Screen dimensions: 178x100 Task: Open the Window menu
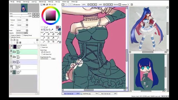click(x=66, y=2)
